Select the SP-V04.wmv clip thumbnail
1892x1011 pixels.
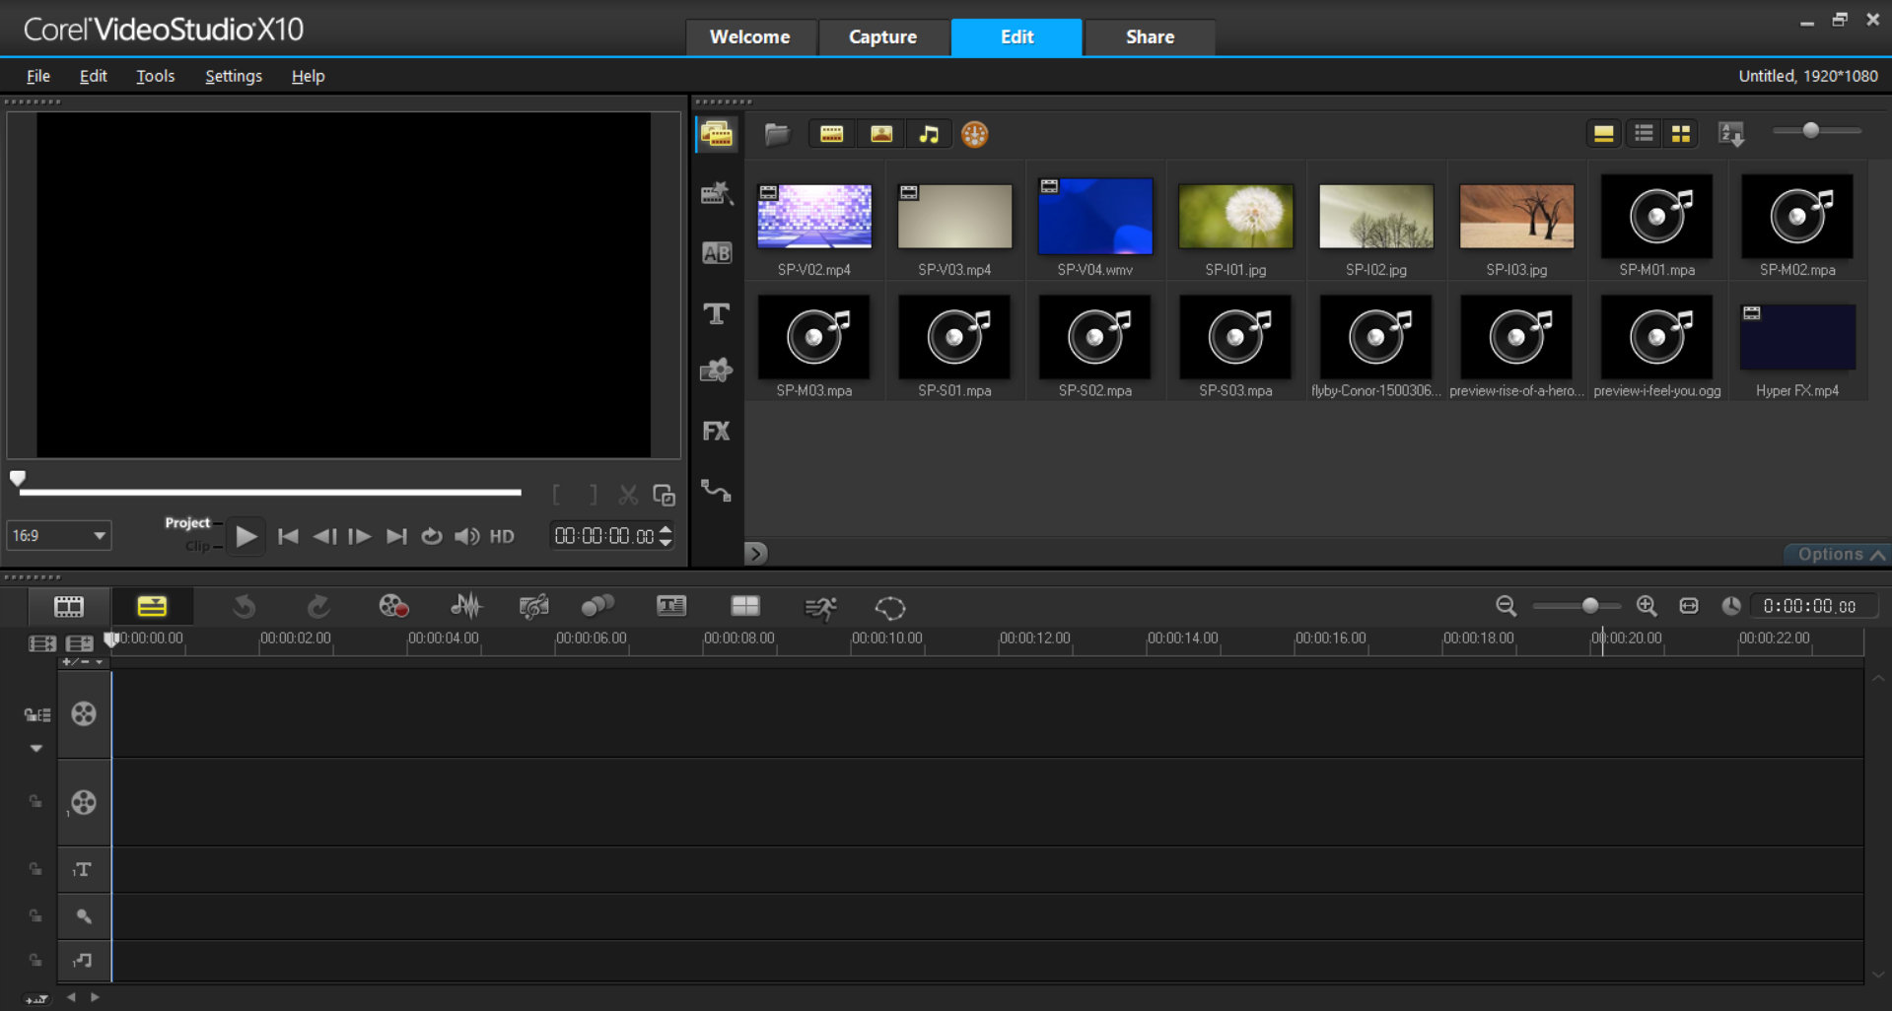pyautogui.click(x=1095, y=216)
